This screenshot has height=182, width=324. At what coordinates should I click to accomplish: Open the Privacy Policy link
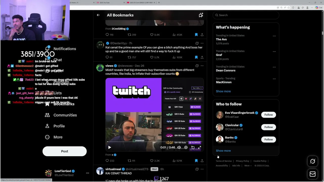pos(242,161)
